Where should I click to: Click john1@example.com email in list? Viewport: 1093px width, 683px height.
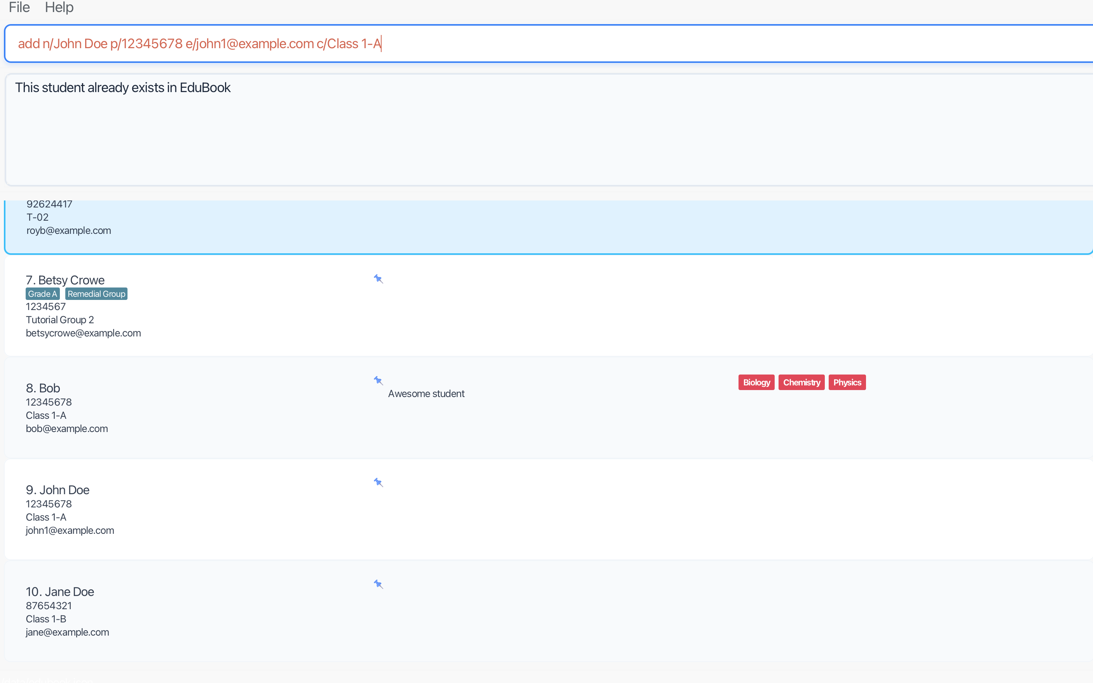(70, 530)
